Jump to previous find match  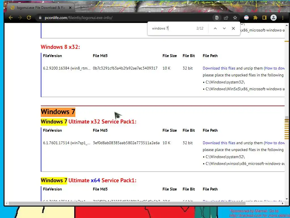pos(215,28)
